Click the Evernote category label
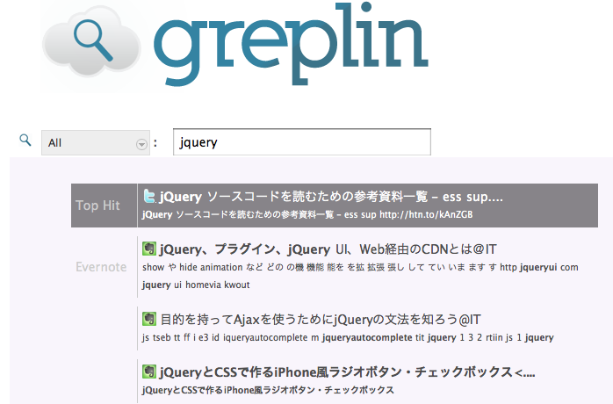The height and width of the screenshot is (404, 613). point(101,267)
